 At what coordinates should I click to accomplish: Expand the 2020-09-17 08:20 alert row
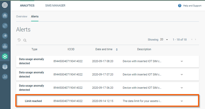pyautogui.click(x=182, y=61)
